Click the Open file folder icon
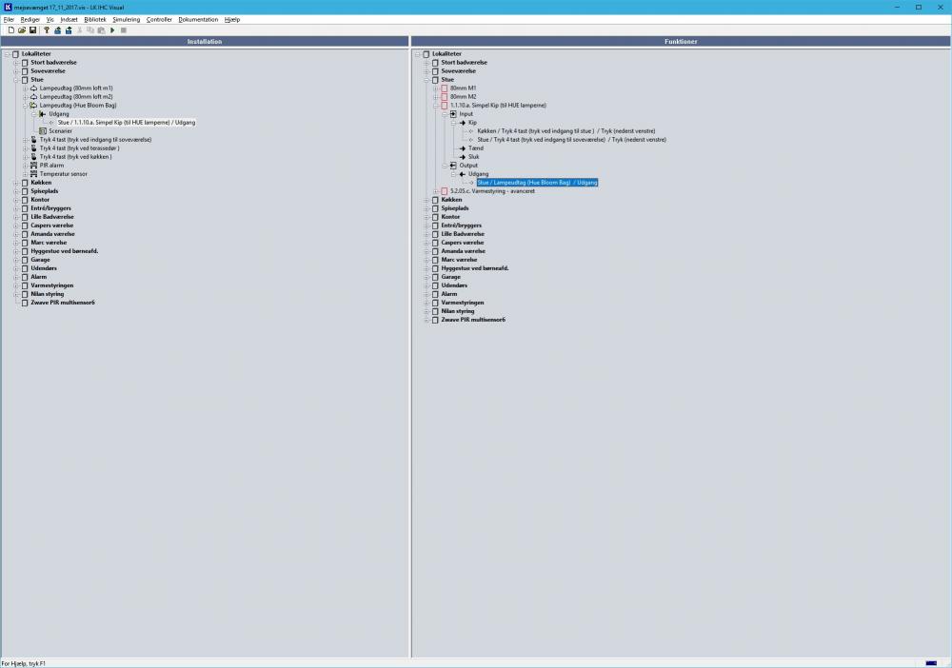The height and width of the screenshot is (668, 952). pyautogui.click(x=22, y=30)
